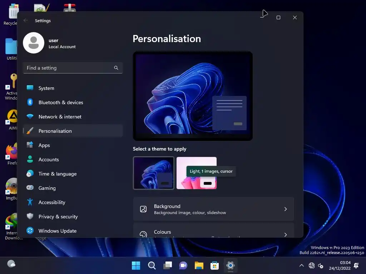Screen dimensions: 366x274
Task: Focus the Find a setting search box
Action: pyautogui.click(x=73, y=68)
